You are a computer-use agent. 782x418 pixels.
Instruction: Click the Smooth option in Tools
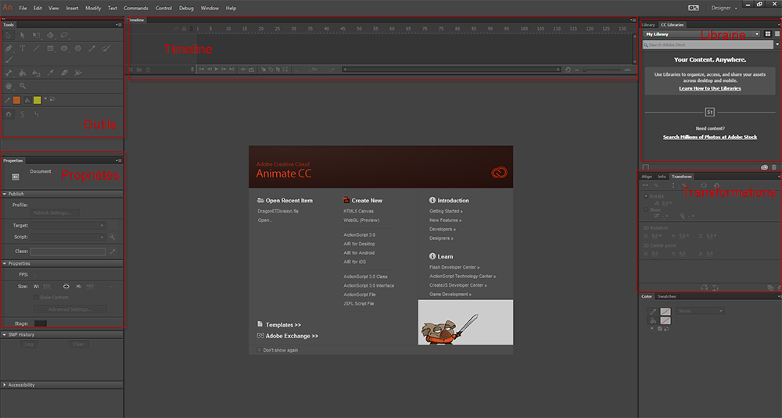(x=23, y=115)
